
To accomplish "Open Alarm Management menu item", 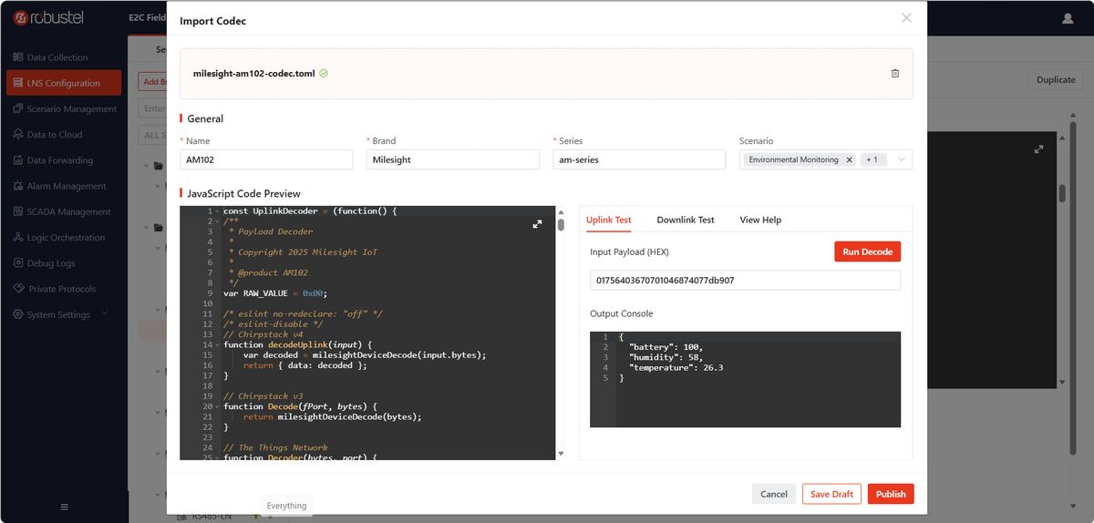I will tap(63, 186).
